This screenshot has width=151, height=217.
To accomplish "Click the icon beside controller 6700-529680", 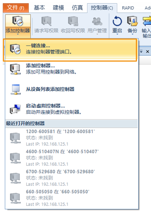I will click(x=15, y=178).
